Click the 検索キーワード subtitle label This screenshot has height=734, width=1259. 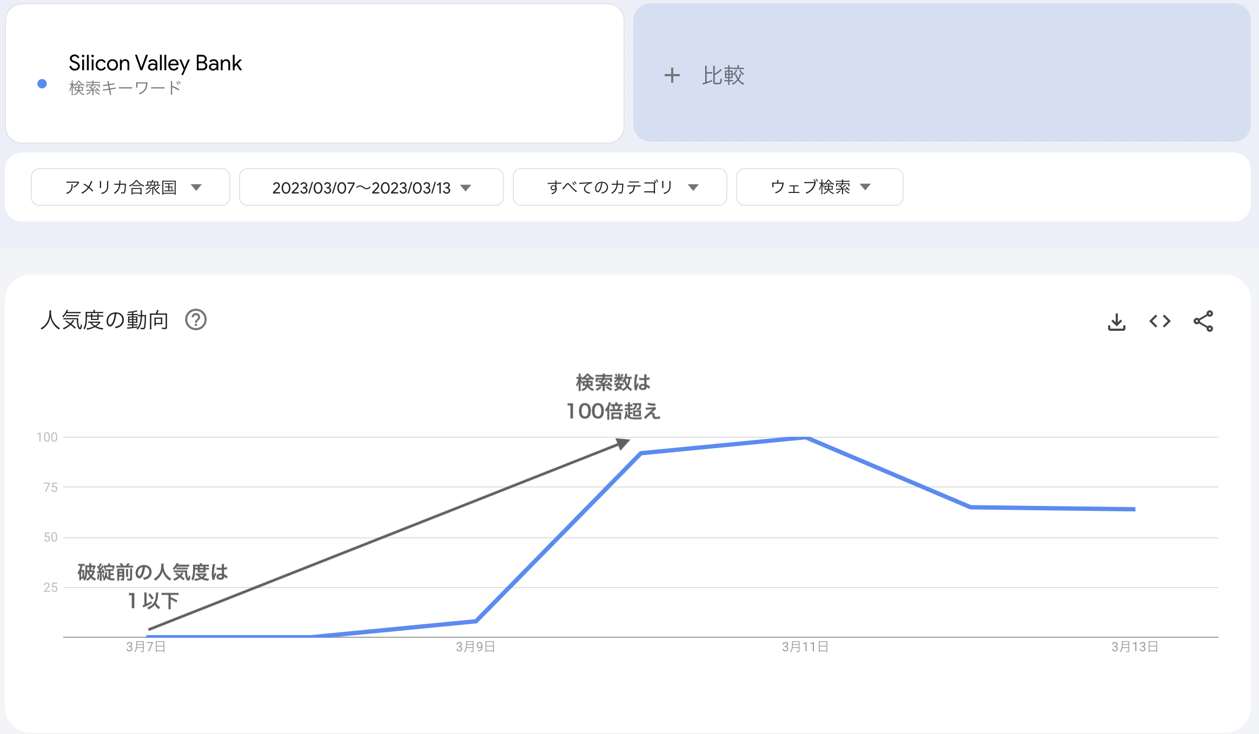pyautogui.click(x=125, y=88)
